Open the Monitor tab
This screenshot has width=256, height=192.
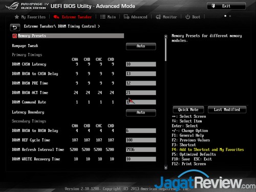166,17
